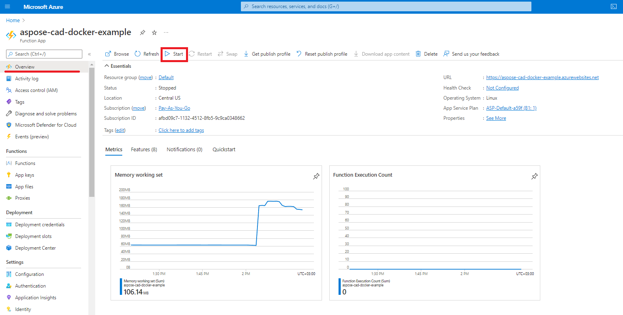This screenshot has height=315, width=623.
Task: Open the Not Configured health check link
Action: pyautogui.click(x=502, y=88)
